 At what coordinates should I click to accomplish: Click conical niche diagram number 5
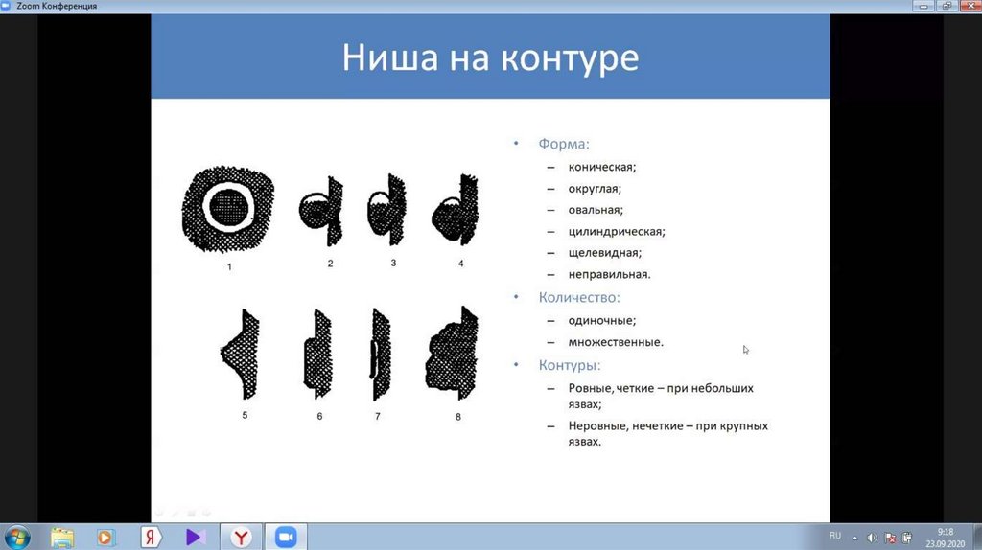[241, 355]
